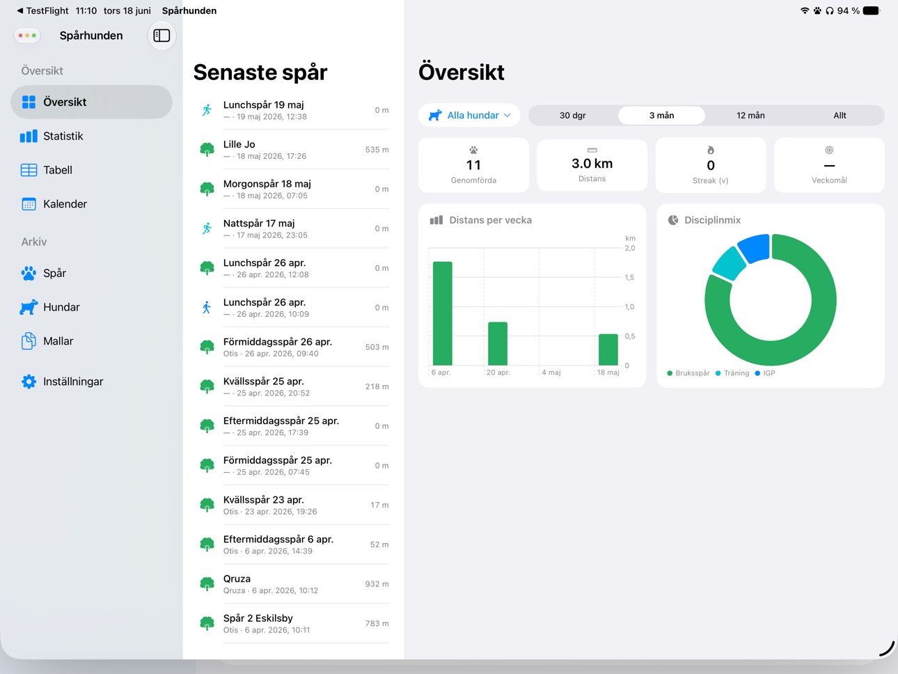Image resolution: width=898 pixels, height=674 pixels.
Task: Select Översikt in the sidebar
Action: pyautogui.click(x=91, y=102)
